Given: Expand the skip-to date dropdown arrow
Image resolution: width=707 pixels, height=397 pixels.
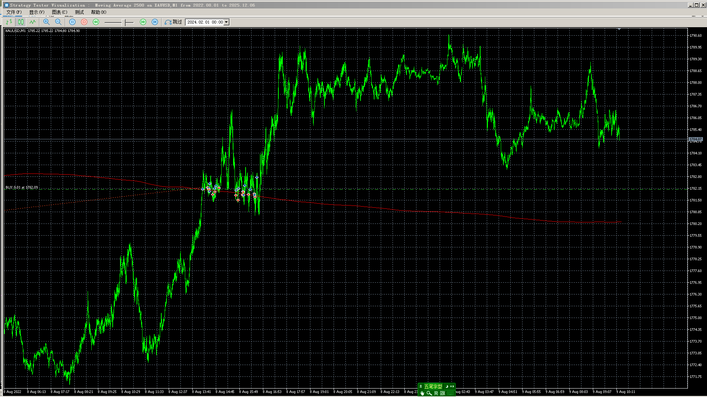Looking at the screenshot, I should [226, 22].
